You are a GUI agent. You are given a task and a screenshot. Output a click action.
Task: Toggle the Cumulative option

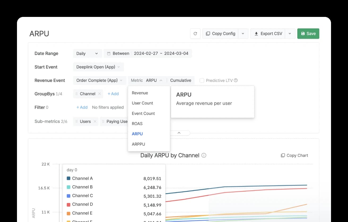(181, 80)
